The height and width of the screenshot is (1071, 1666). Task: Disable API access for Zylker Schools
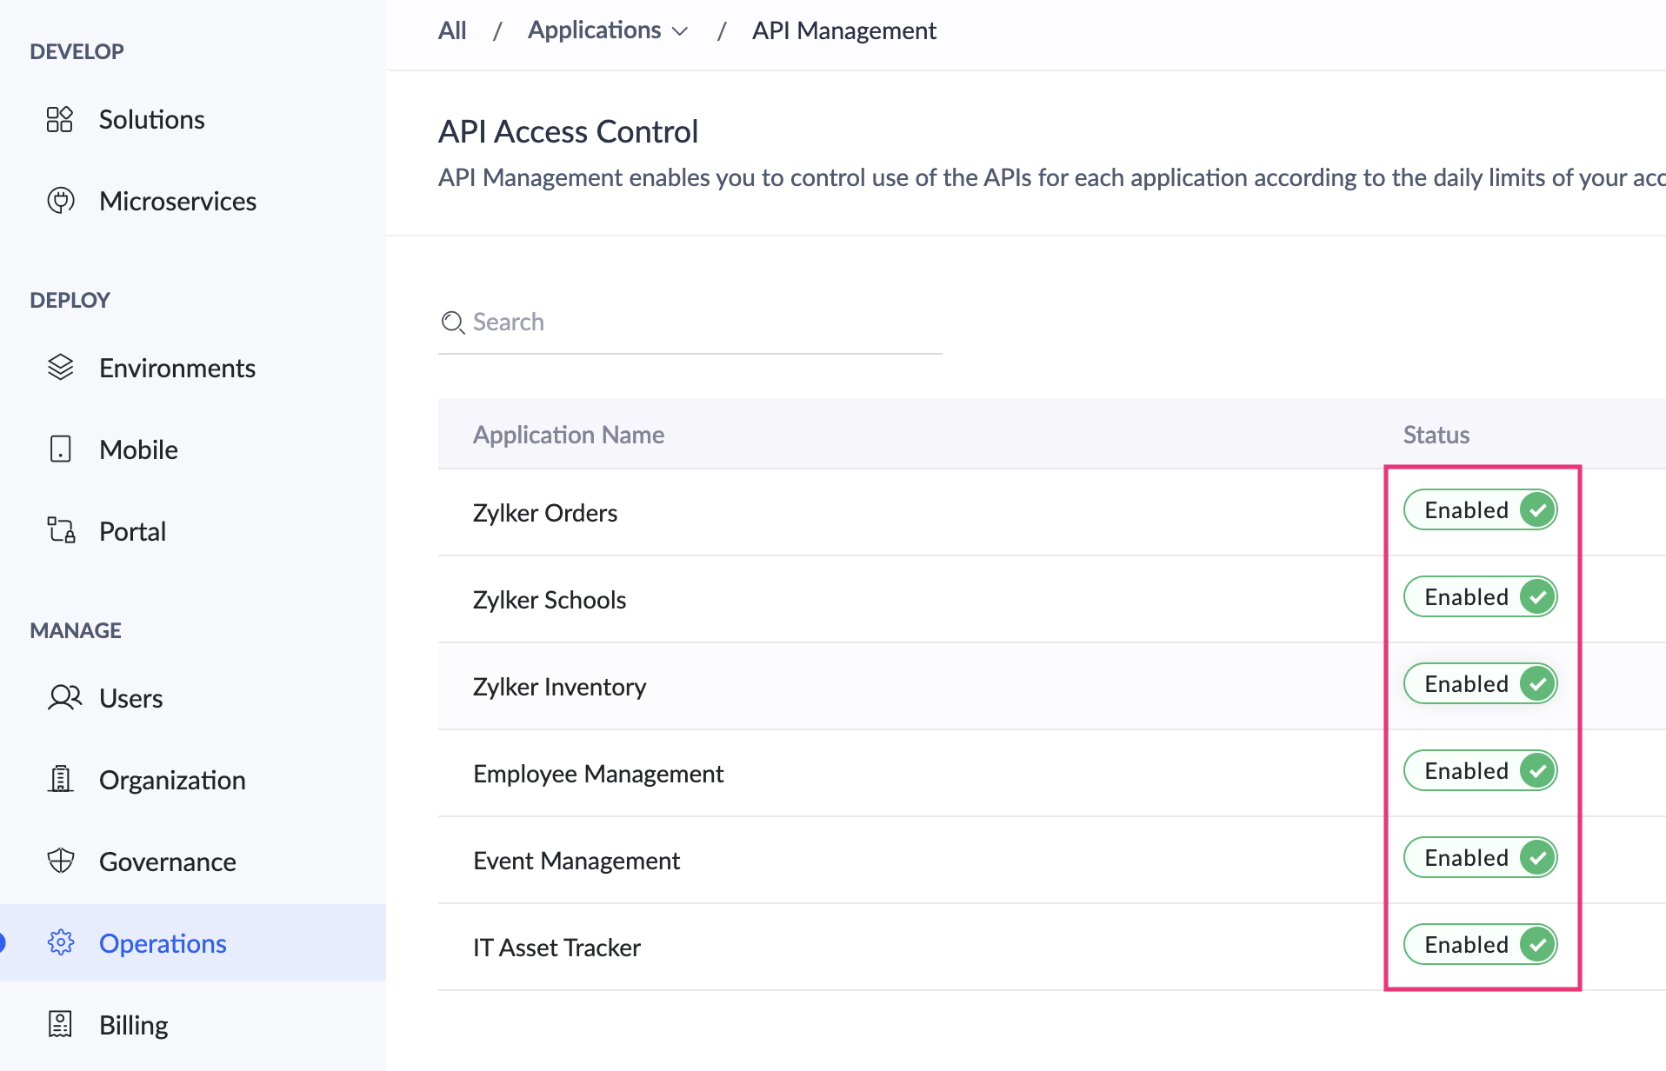point(1481,596)
